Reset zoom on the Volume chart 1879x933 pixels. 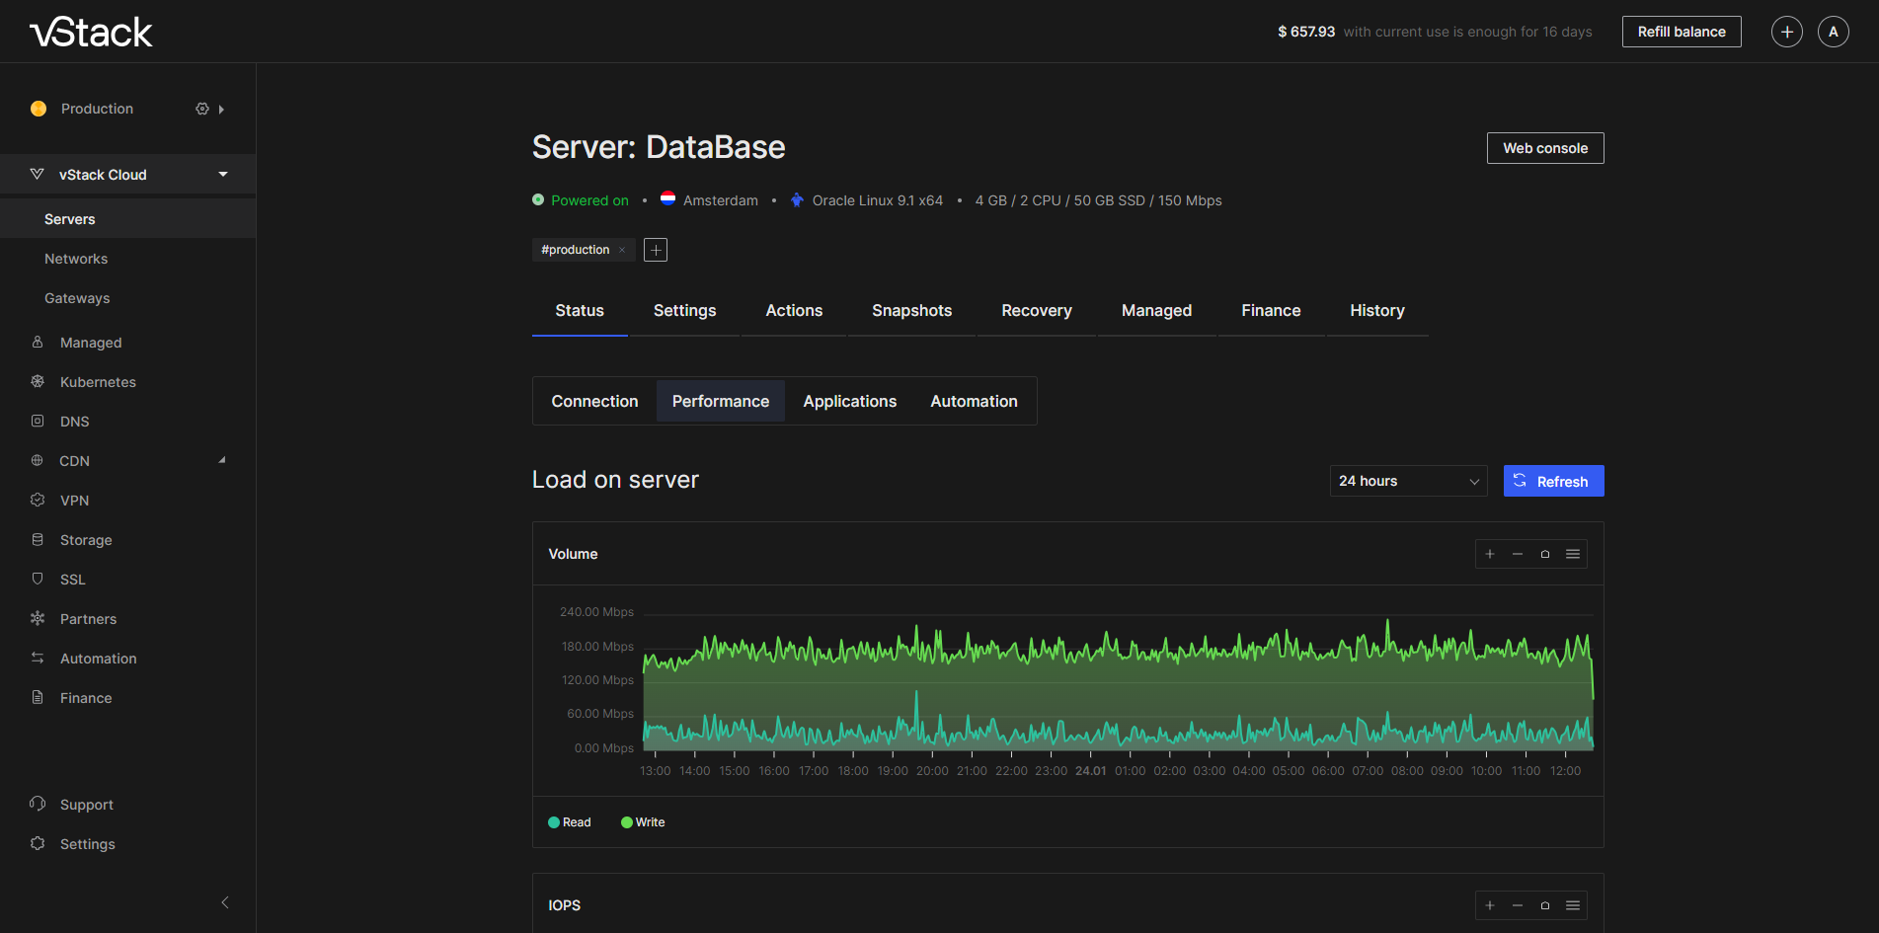tap(1545, 554)
